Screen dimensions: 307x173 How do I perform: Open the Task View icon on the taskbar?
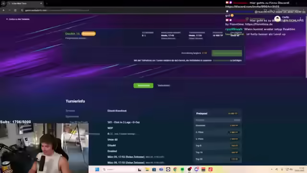click(x=140, y=170)
